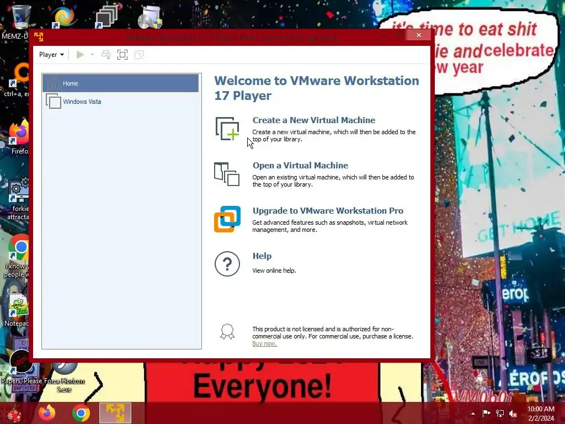Show hidden system tray icons
565x424 pixels.
click(473, 414)
